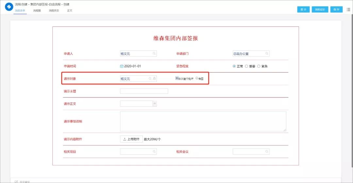Click the 最大20M/个 text

(152, 139)
